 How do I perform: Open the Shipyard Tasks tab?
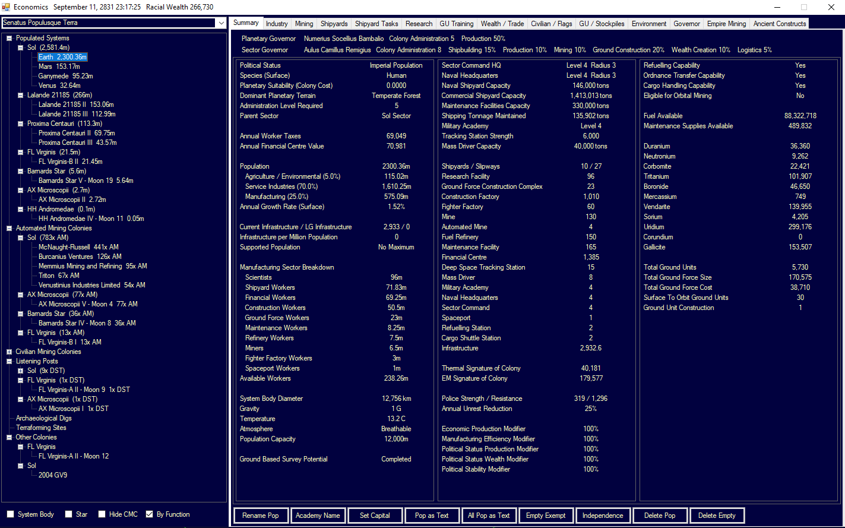click(376, 24)
